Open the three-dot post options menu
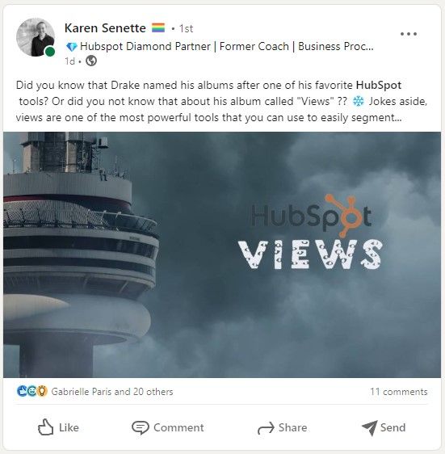Image resolution: width=445 pixels, height=454 pixels. [408, 34]
